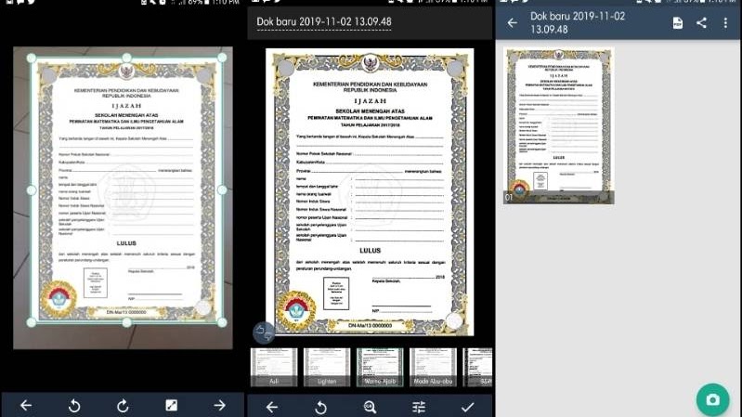The height and width of the screenshot is (417, 742).
Task: Rotate image left in crop screen
Action: point(74,406)
